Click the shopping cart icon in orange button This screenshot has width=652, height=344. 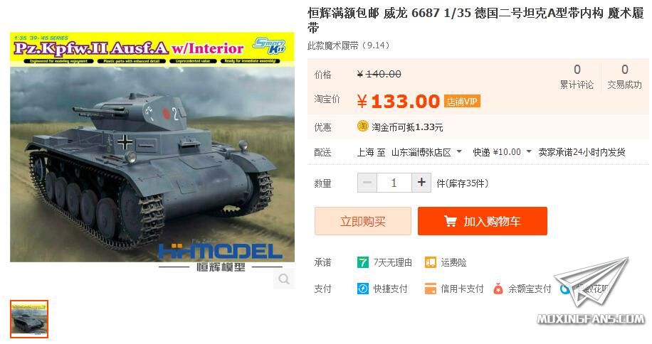coord(451,221)
